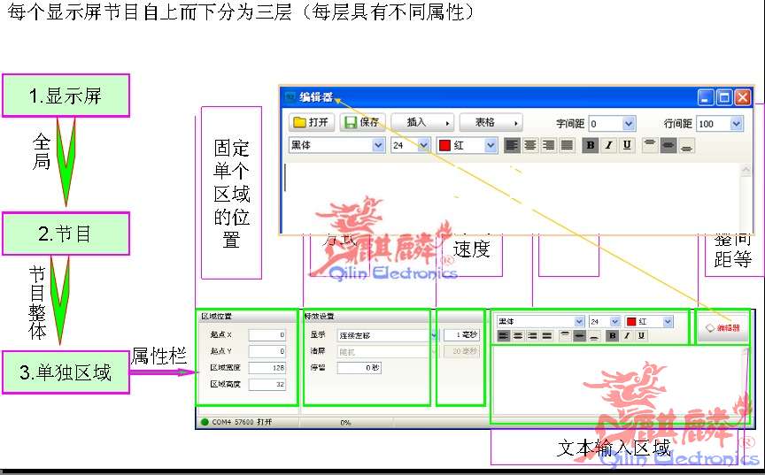Viewport: 765px width, 475px height.
Task: Toggle italic (I) in the 编辑器 window
Action: [608, 145]
